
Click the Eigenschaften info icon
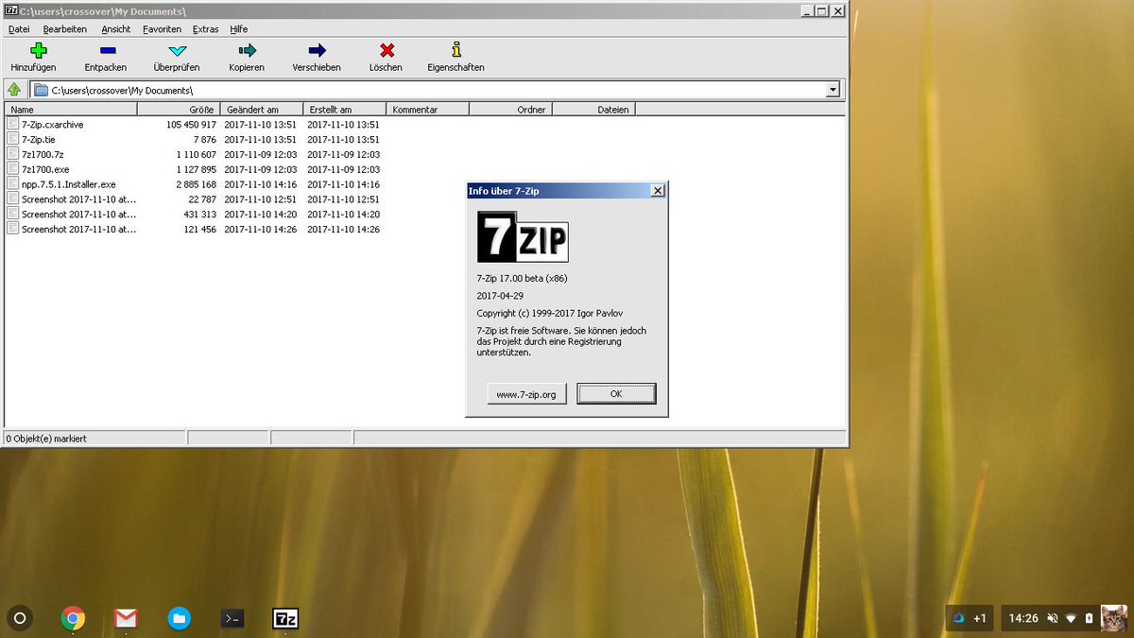click(x=456, y=51)
